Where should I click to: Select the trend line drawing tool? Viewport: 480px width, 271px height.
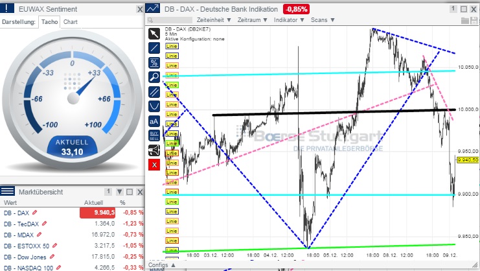(x=154, y=48)
